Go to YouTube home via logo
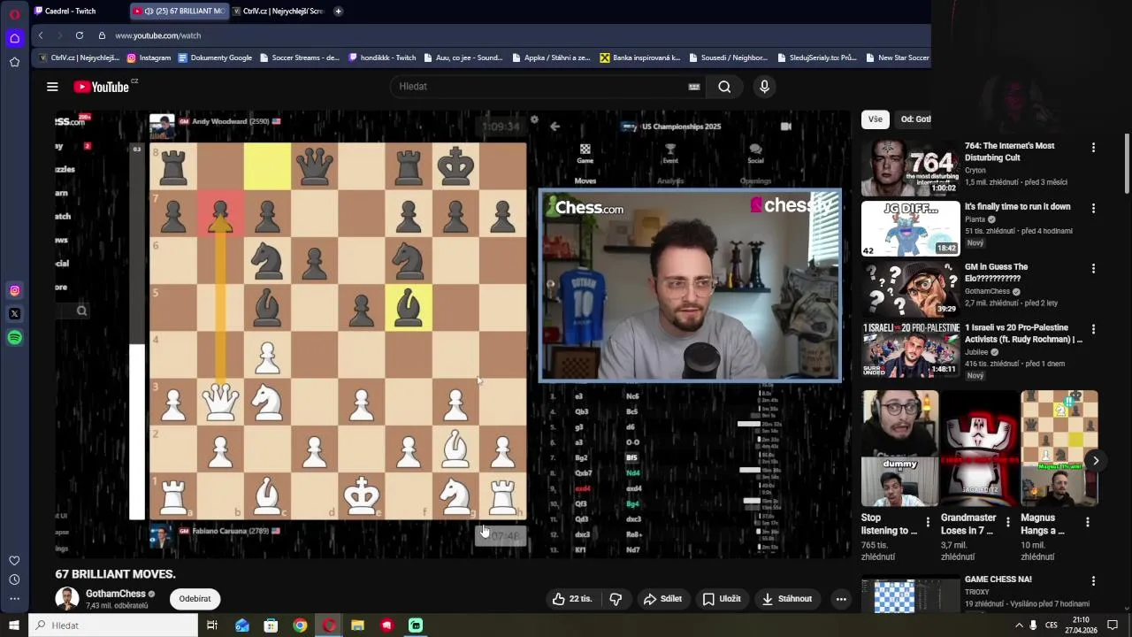This screenshot has height=637, width=1132. tap(102, 86)
